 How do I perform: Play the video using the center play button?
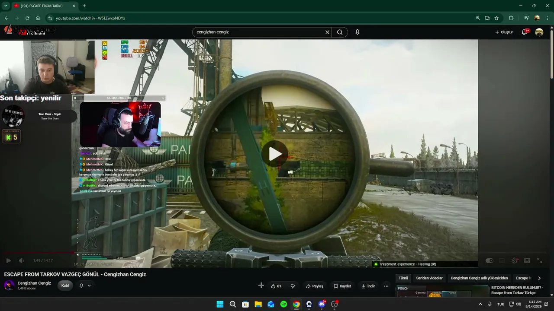coord(275,154)
